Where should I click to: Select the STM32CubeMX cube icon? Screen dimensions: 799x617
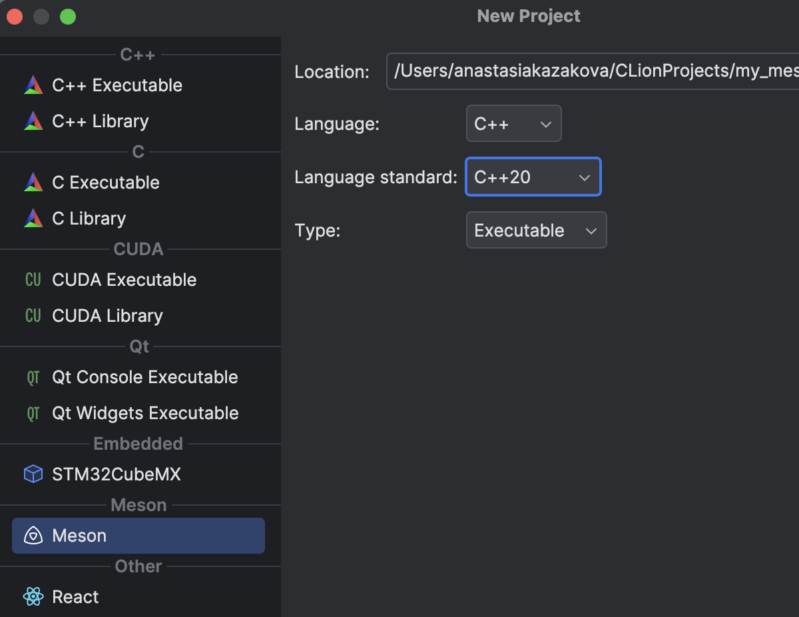[x=33, y=474]
